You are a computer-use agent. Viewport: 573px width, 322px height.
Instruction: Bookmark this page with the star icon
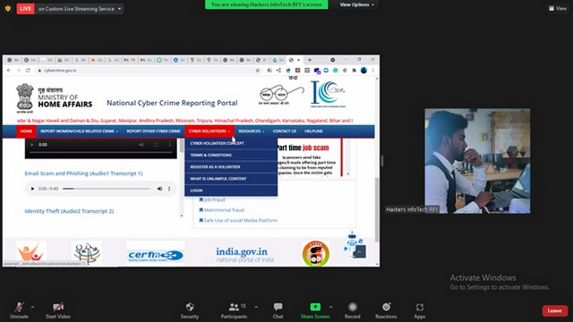pyautogui.click(x=258, y=70)
